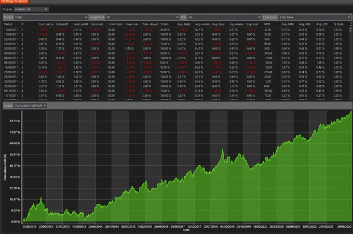Click the Lrg. loser column header
This screenshot has height=234, width=353.
(254, 24)
